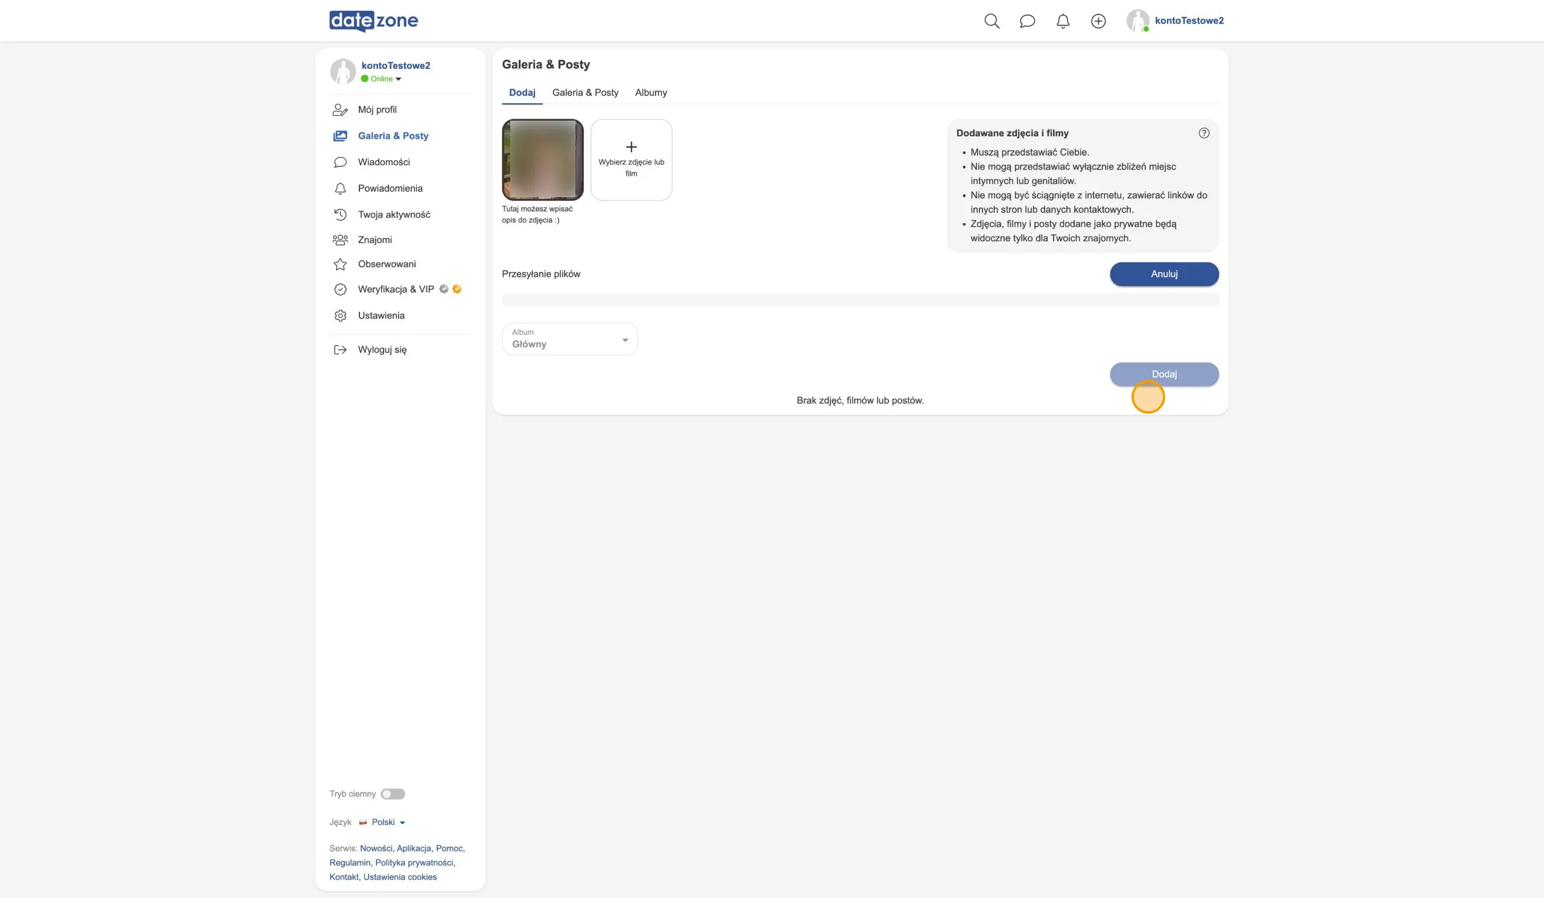Click the Dodaj submit button

(1164, 375)
